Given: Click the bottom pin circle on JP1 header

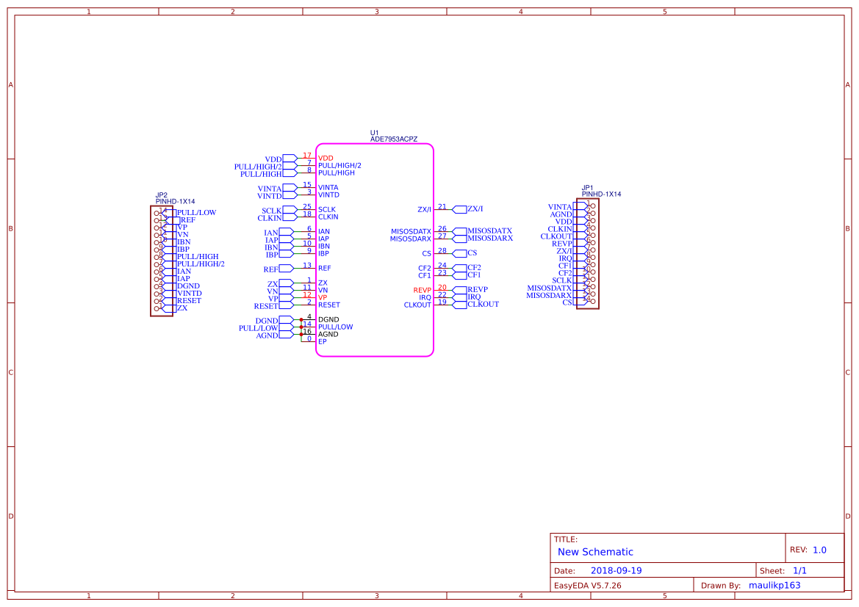Looking at the screenshot, I should pos(592,302).
